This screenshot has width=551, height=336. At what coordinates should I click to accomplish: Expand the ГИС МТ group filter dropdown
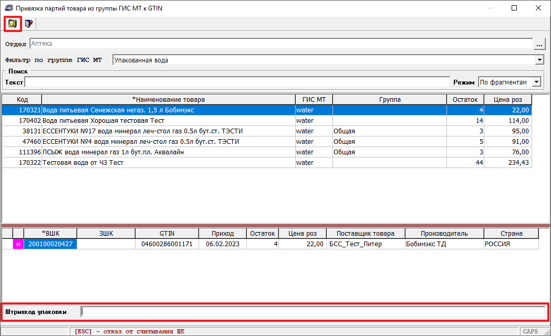point(539,60)
